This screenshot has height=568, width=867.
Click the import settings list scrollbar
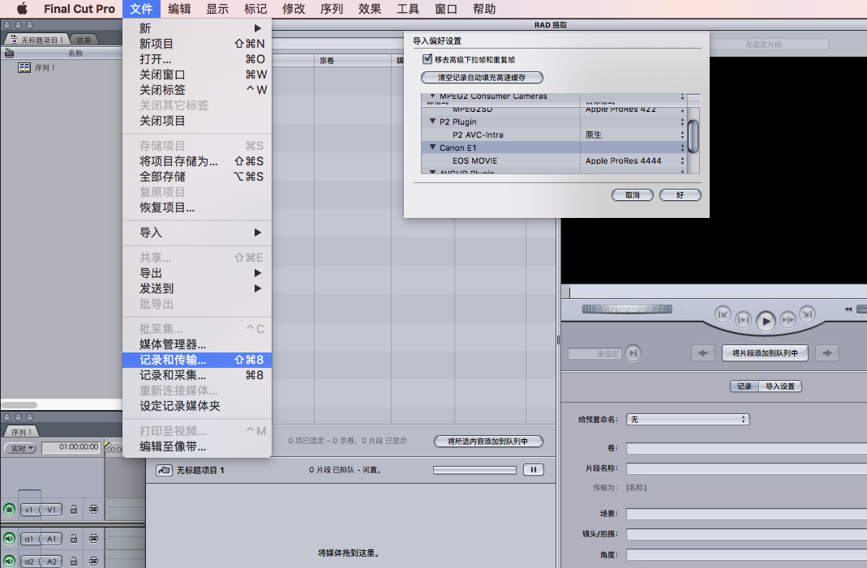[693, 135]
